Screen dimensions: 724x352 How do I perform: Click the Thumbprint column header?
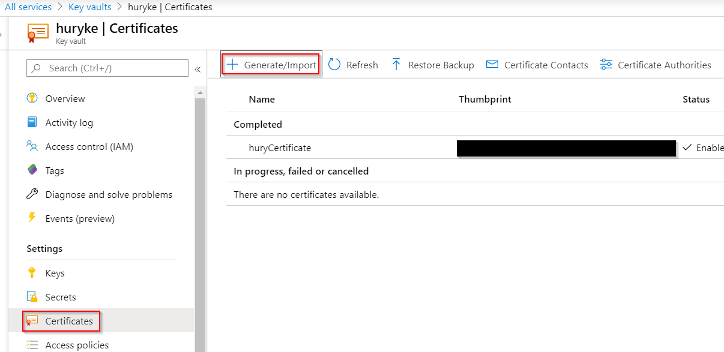click(x=485, y=100)
